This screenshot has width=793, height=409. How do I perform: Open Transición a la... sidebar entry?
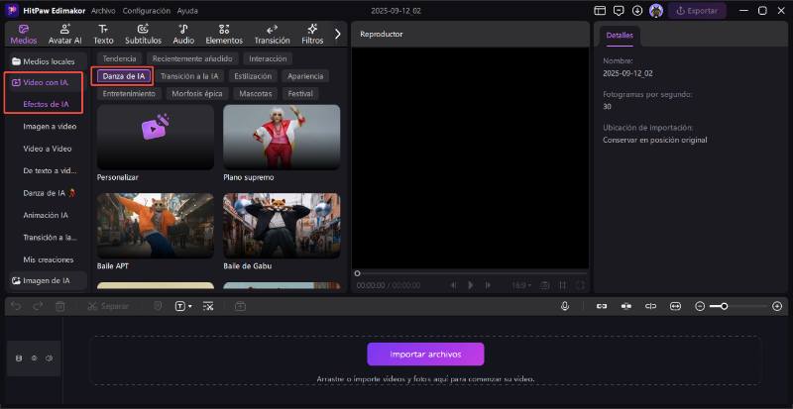pyautogui.click(x=50, y=237)
